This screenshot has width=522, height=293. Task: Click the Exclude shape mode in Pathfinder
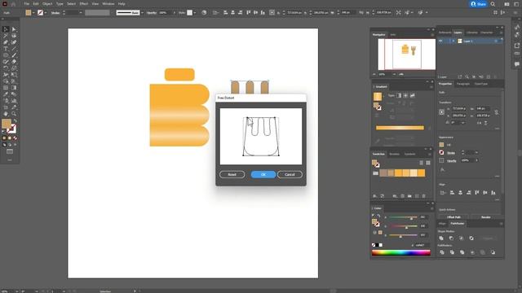click(471, 238)
